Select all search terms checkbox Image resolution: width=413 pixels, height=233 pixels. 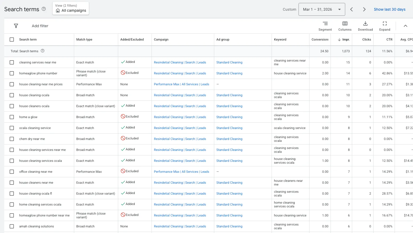(12, 39)
